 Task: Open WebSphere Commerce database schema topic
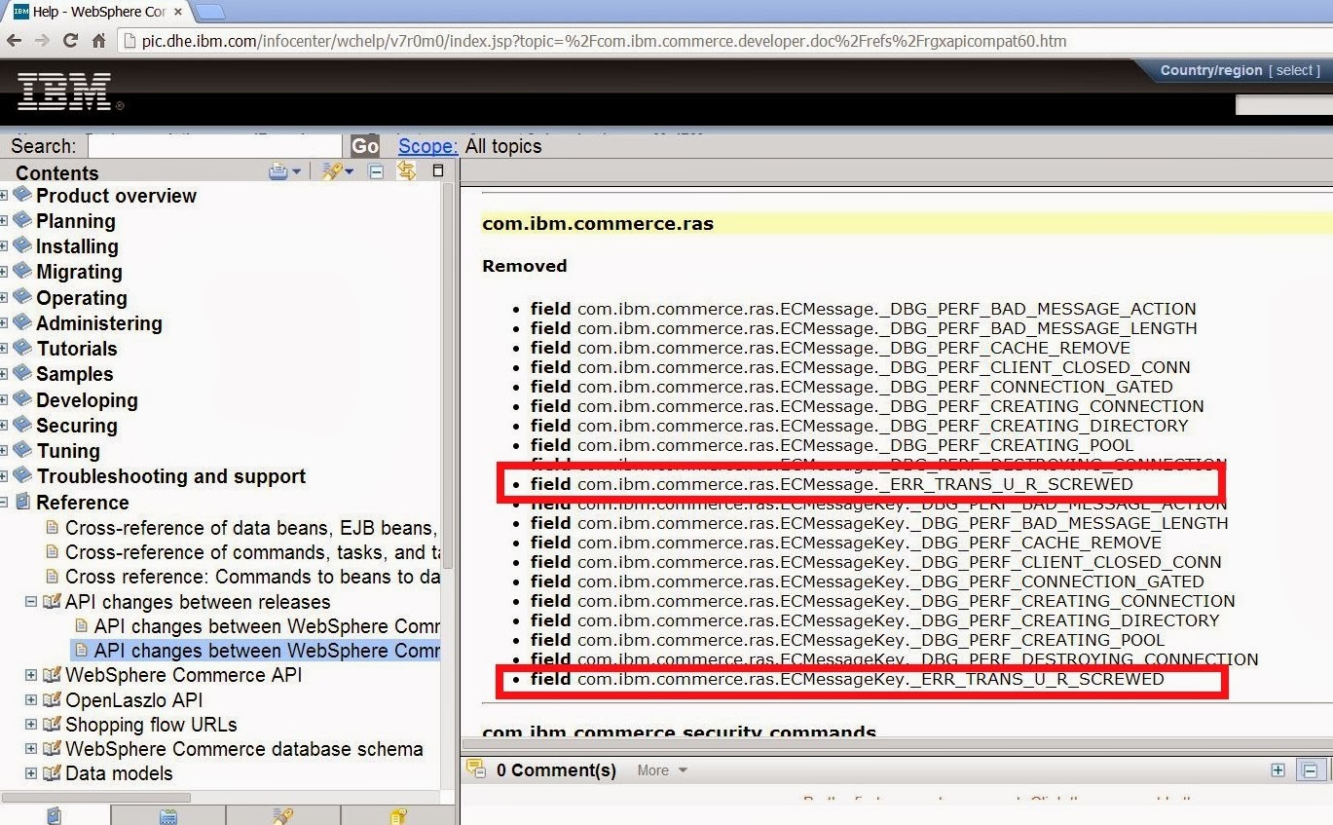244,749
